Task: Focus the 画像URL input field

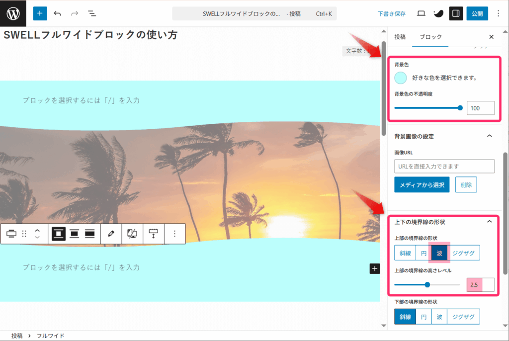Action: pos(444,167)
